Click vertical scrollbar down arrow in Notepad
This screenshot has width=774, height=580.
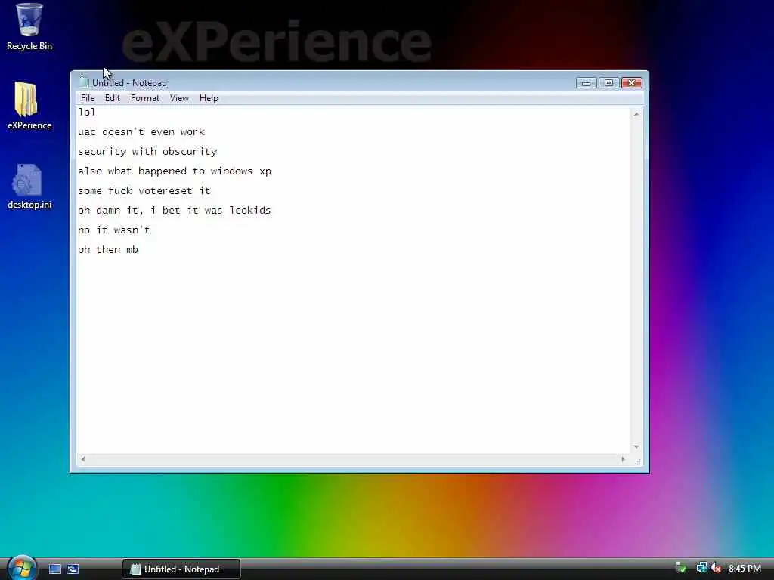click(636, 447)
